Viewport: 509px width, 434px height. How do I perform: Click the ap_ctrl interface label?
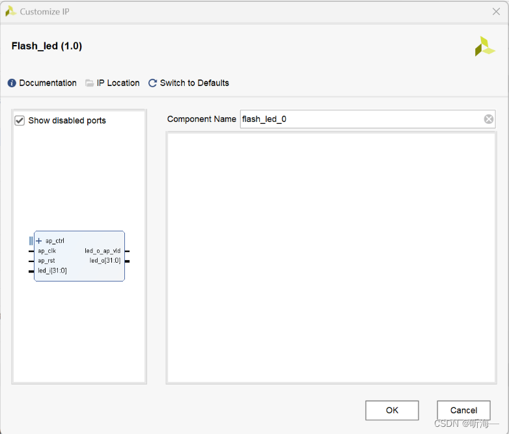pos(55,241)
